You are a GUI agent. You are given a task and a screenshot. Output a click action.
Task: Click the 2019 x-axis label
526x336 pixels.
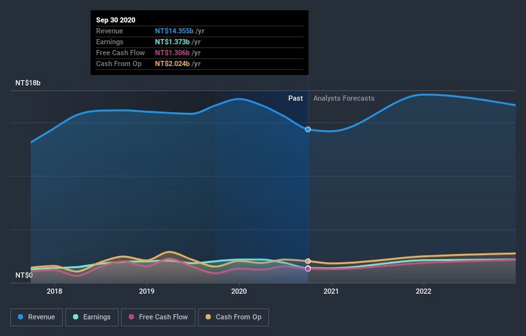[147, 291]
